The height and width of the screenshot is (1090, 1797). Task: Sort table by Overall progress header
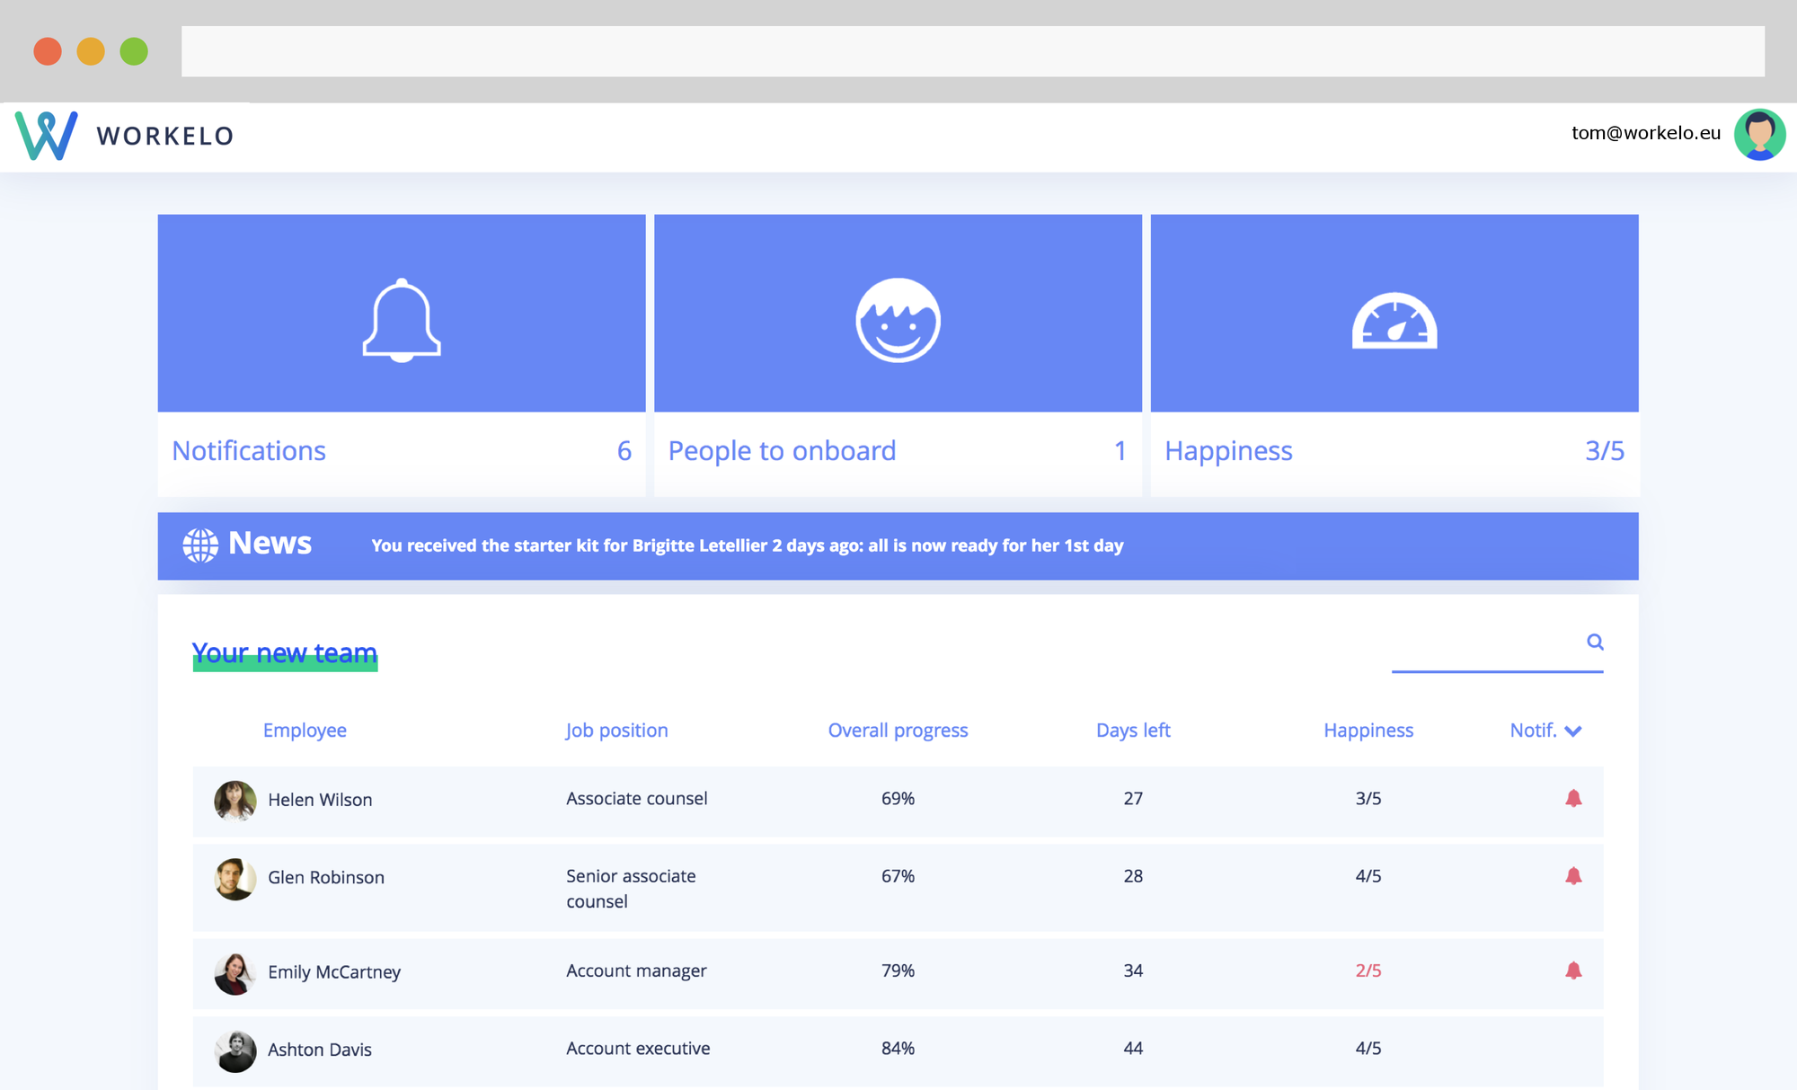pos(898,731)
